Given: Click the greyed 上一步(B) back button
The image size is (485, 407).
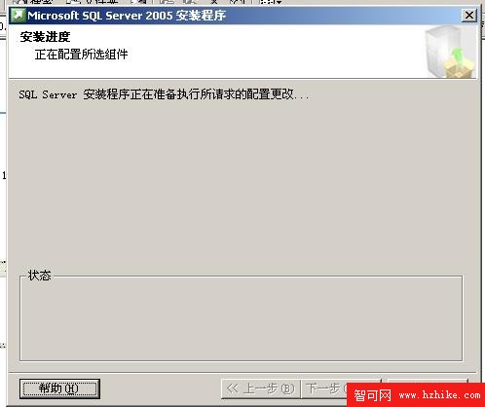Looking at the screenshot, I should pyautogui.click(x=260, y=388).
